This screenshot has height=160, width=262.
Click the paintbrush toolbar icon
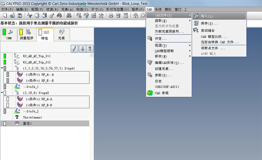52,16
